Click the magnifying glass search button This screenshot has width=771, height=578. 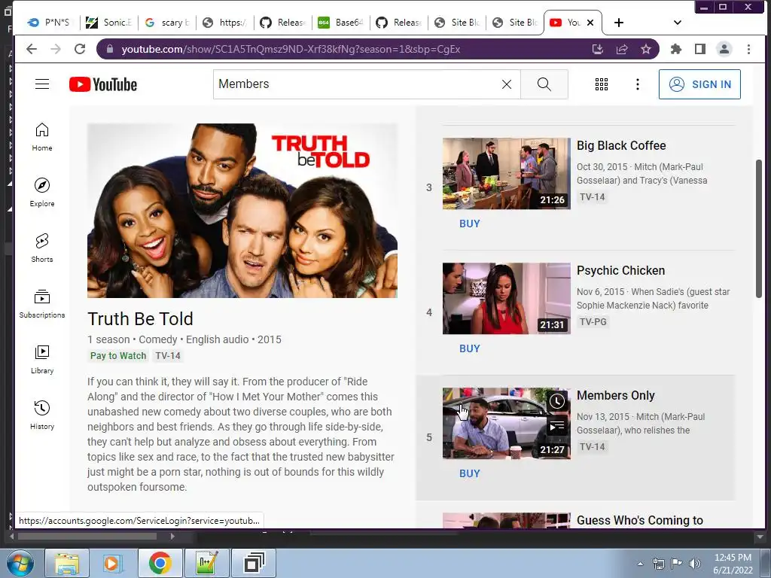544,84
